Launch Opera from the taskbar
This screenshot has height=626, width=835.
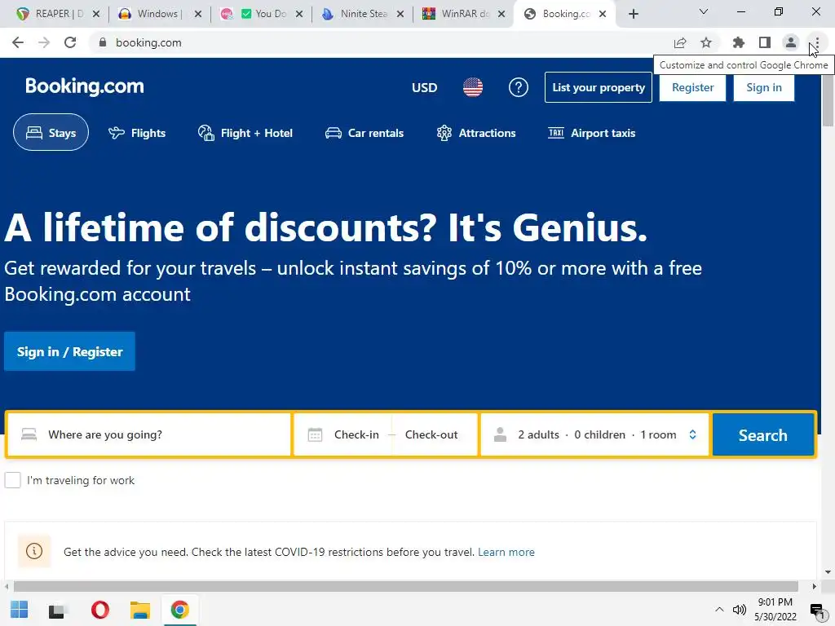click(99, 610)
